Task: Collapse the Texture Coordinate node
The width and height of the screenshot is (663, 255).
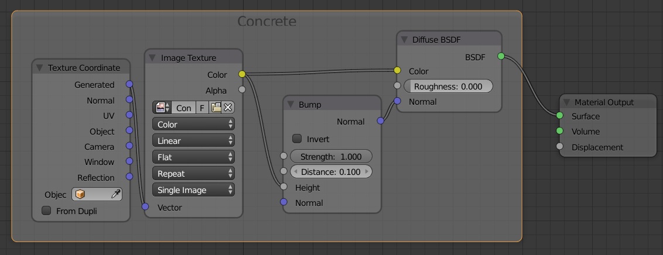Action: tap(40, 68)
